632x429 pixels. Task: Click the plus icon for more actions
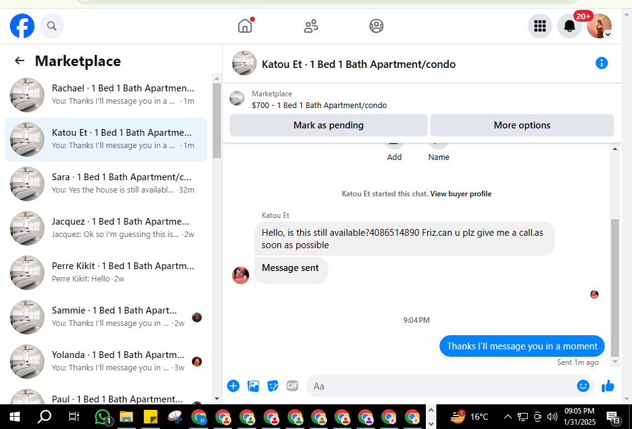[233, 386]
